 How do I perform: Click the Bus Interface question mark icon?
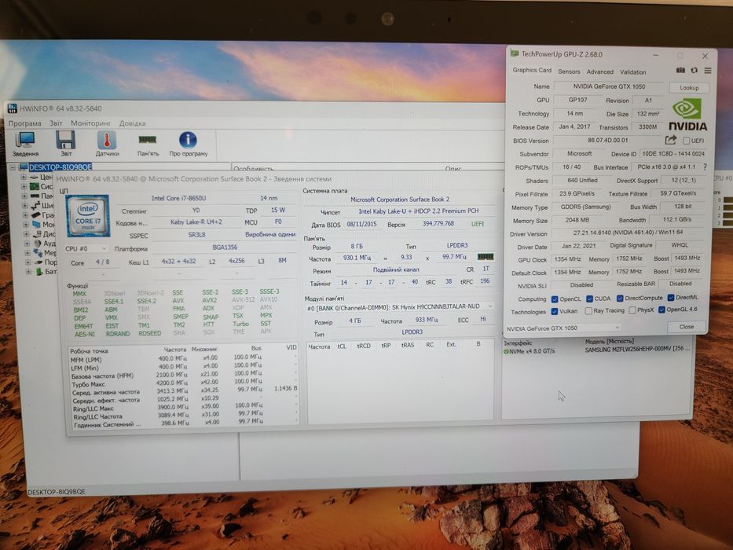[705, 167]
